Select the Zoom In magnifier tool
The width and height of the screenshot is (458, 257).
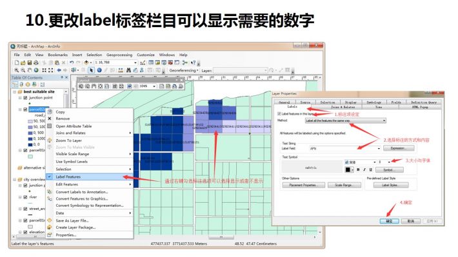pyautogui.click(x=17, y=70)
